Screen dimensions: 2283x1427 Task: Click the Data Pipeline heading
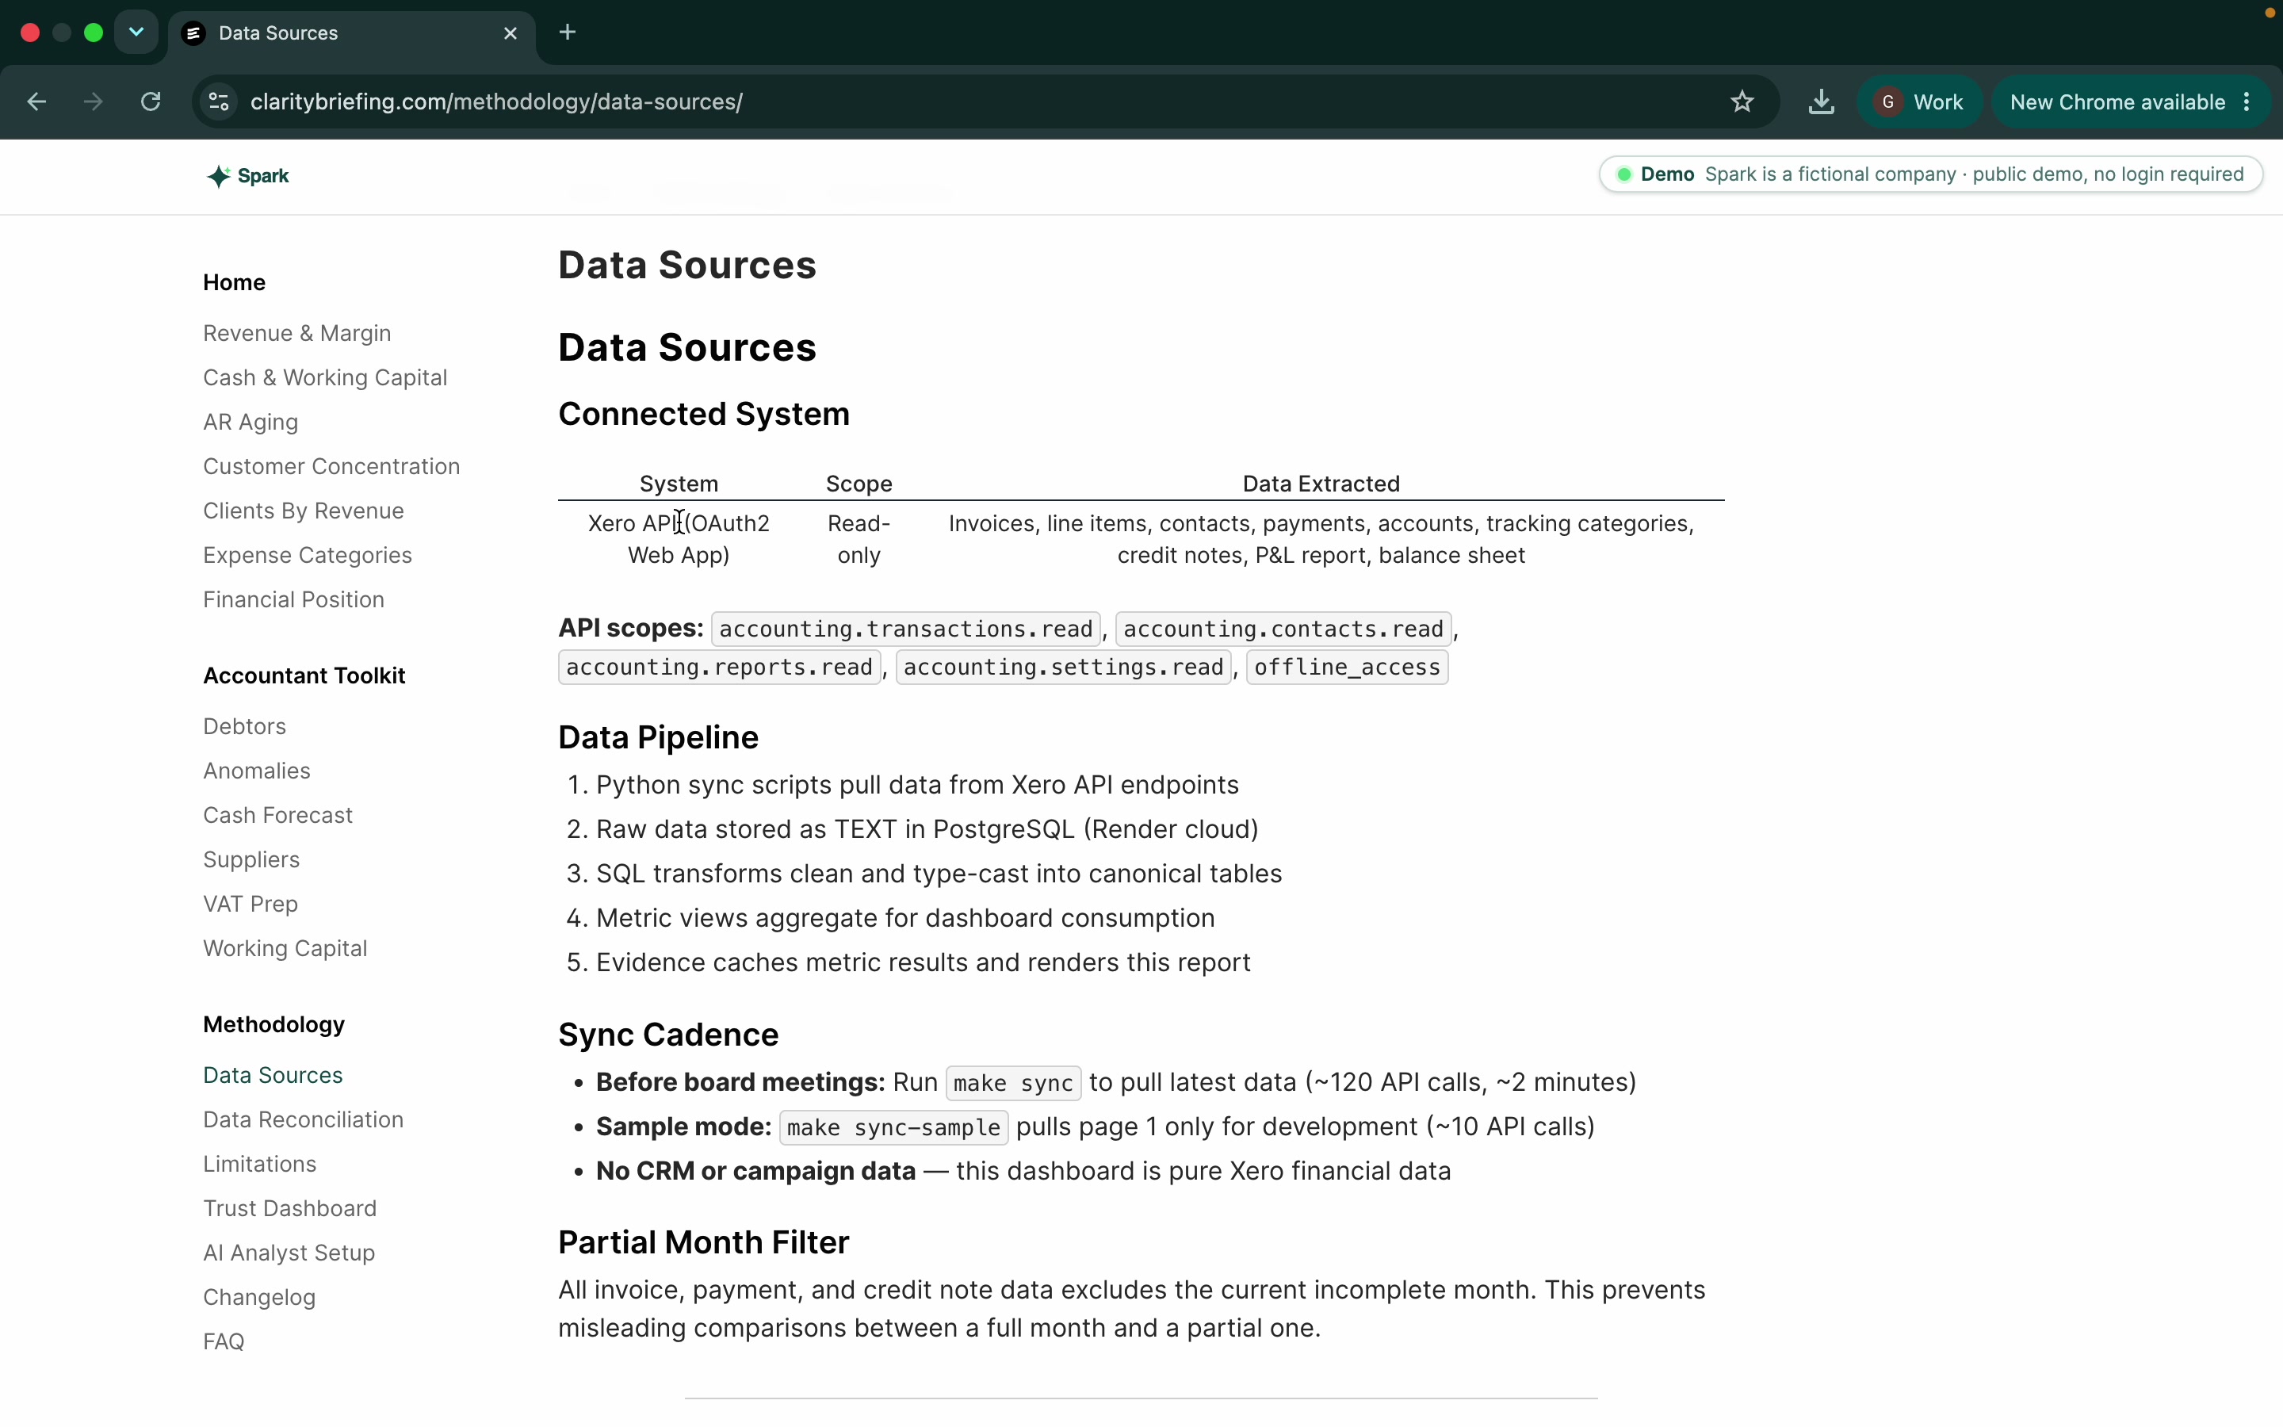[x=659, y=738]
